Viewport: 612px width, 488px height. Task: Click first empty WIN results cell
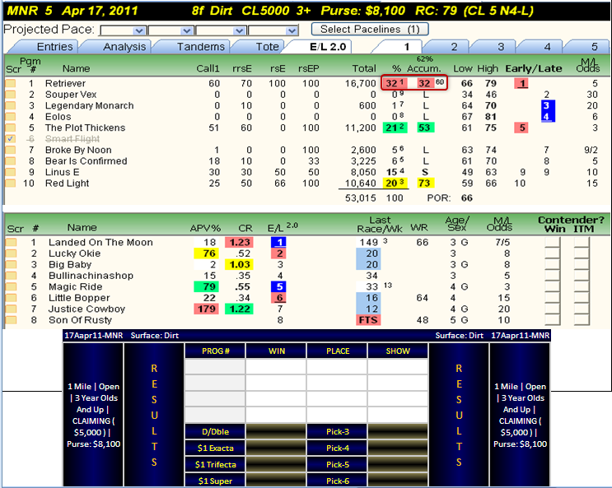(x=276, y=367)
